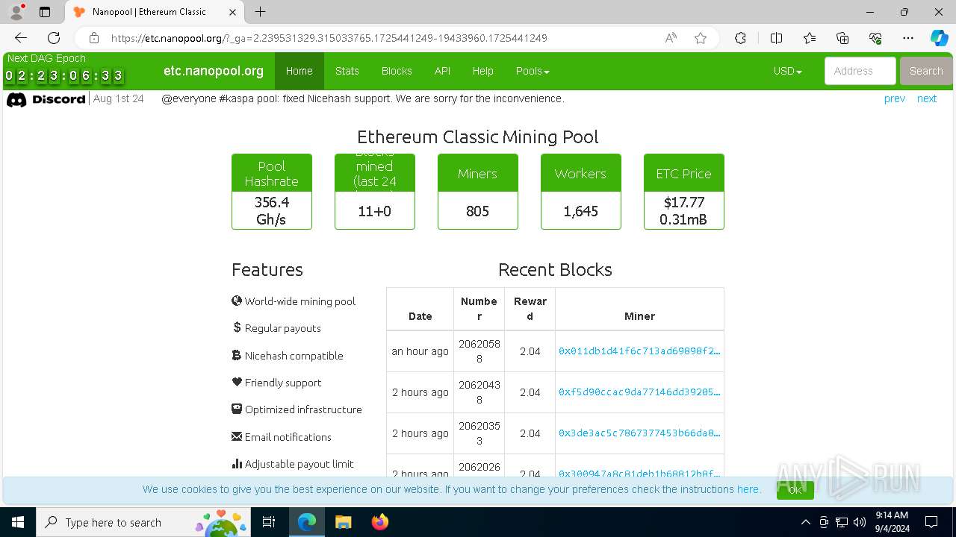
Task: Open the notifications center
Action: (x=931, y=522)
